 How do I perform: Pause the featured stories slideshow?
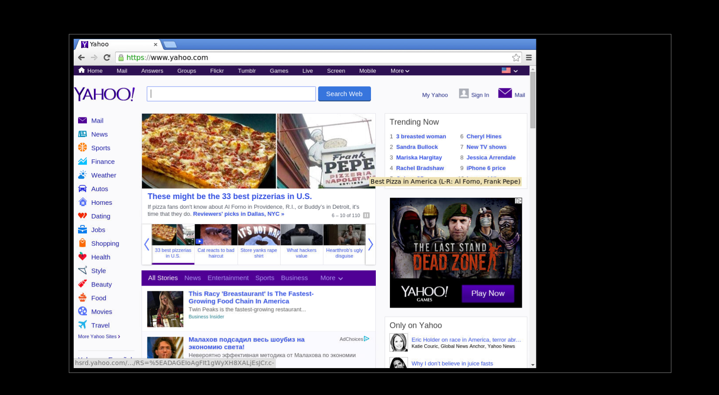click(x=366, y=215)
